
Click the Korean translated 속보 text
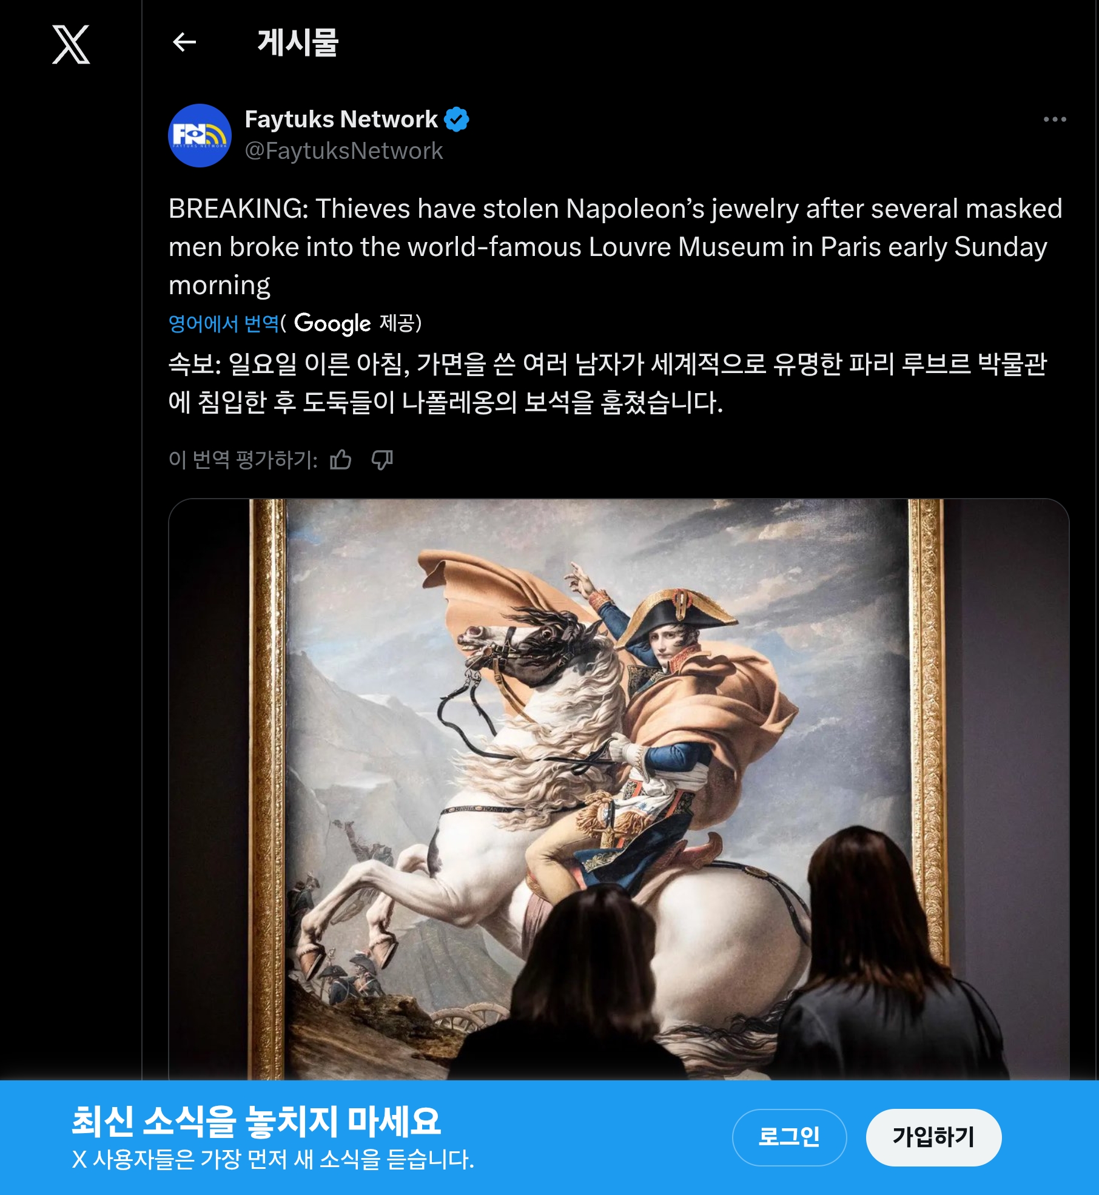(x=608, y=383)
